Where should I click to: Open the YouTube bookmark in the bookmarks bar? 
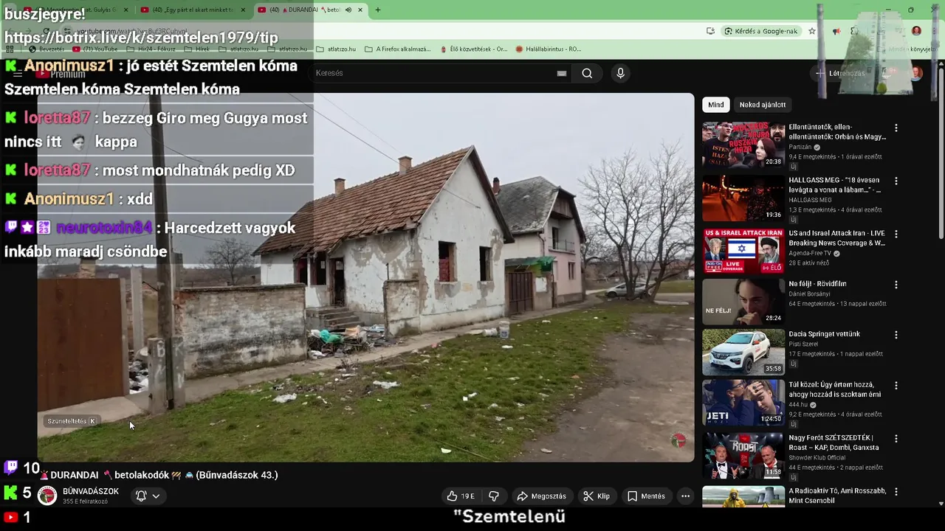(x=95, y=49)
